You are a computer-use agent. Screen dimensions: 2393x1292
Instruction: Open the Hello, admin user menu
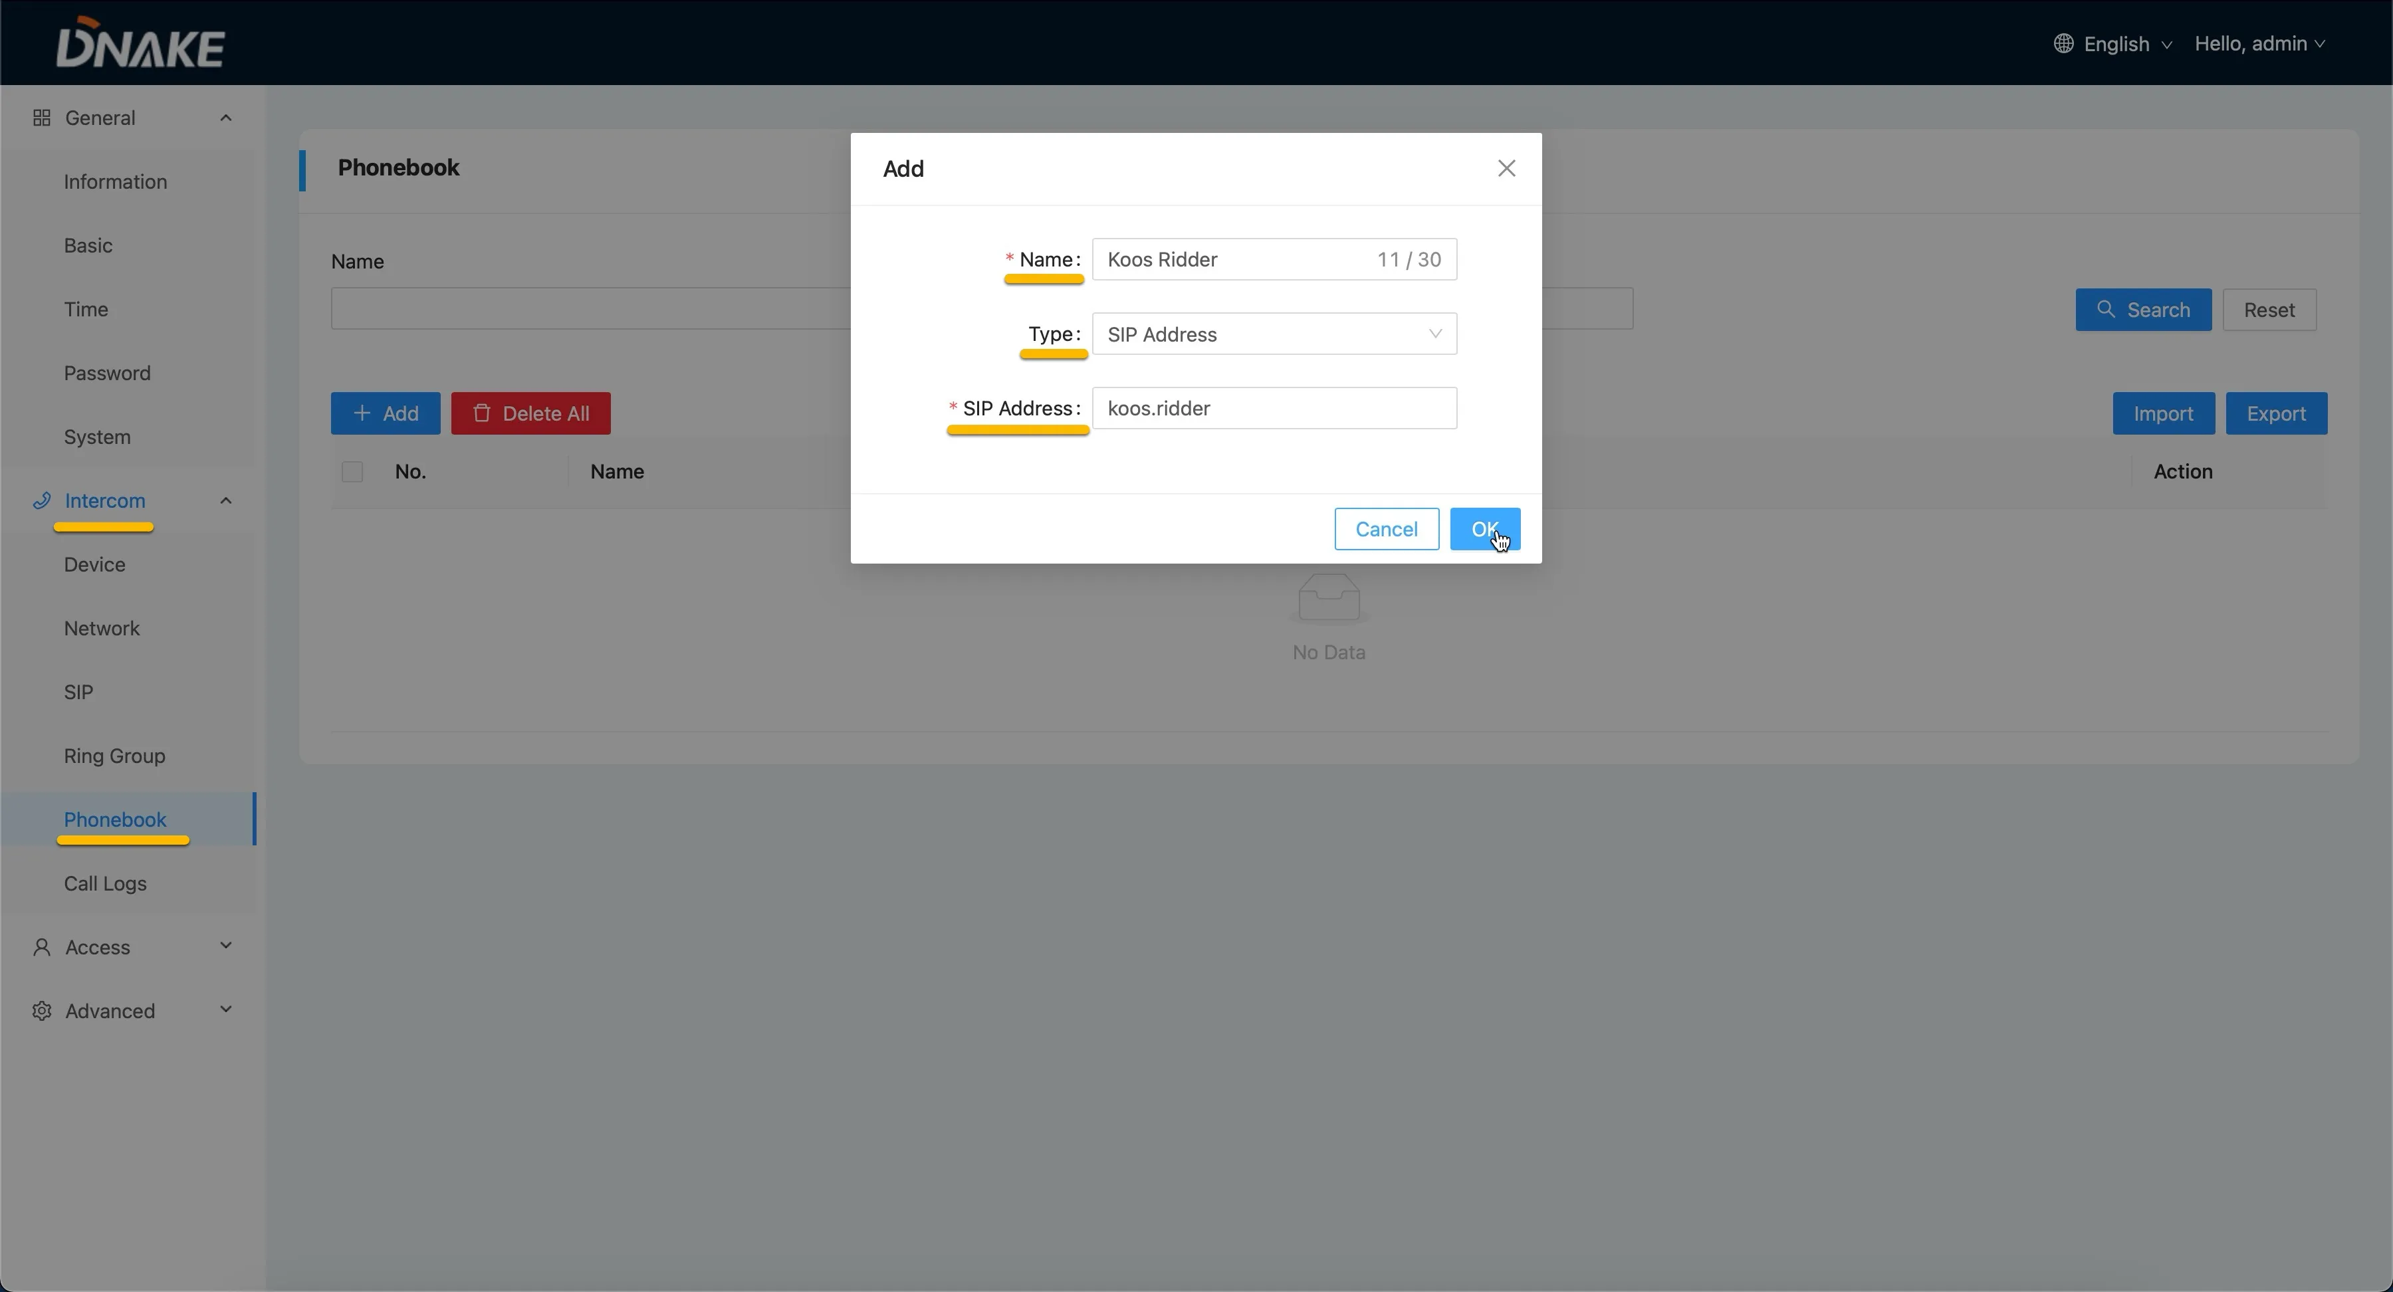pos(2260,44)
